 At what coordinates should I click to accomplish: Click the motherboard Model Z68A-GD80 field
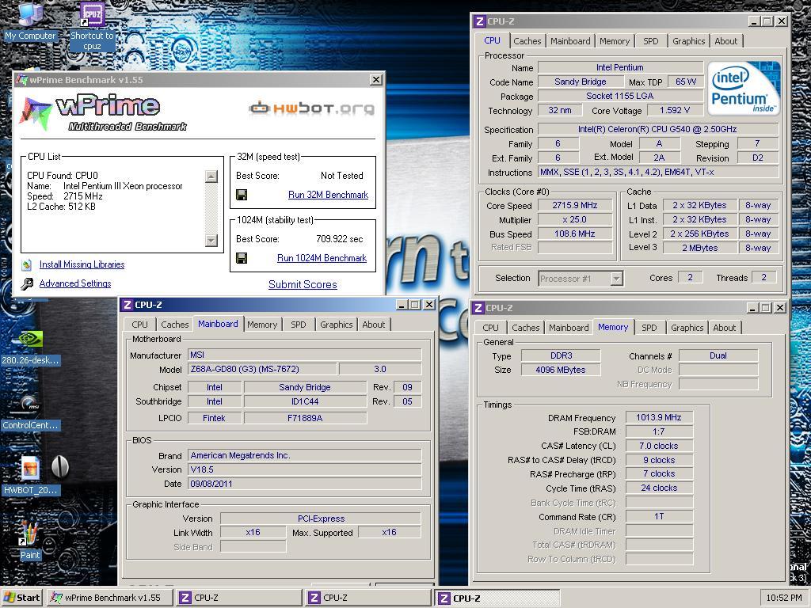[261, 369]
